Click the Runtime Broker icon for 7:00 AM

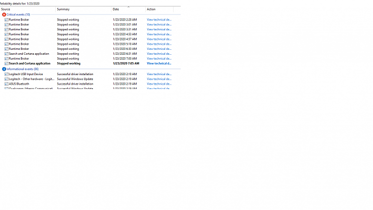pos(6,59)
